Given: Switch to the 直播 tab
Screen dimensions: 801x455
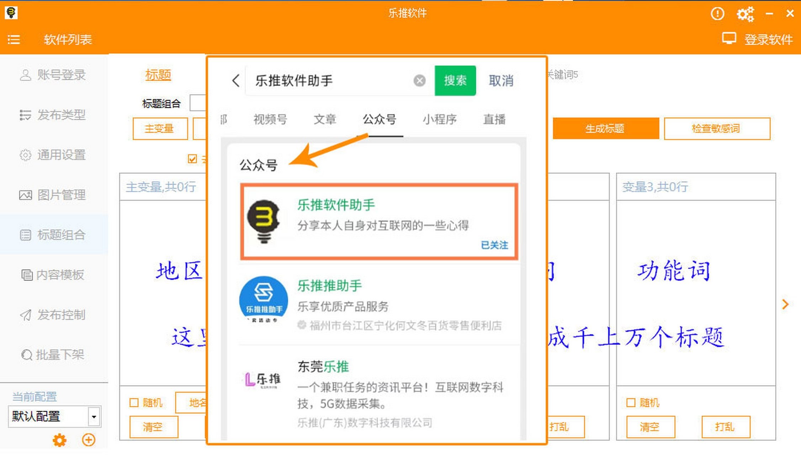Looking at the screenshot, I should tap(494, 119).
